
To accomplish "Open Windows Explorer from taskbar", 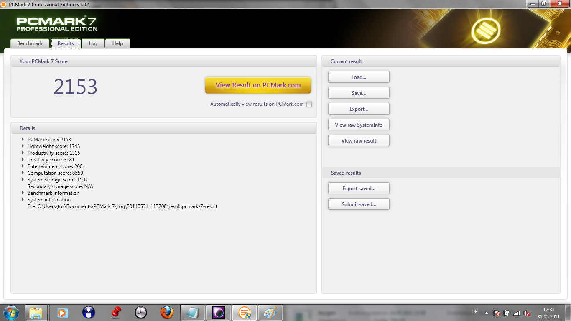I will [36, 312].
